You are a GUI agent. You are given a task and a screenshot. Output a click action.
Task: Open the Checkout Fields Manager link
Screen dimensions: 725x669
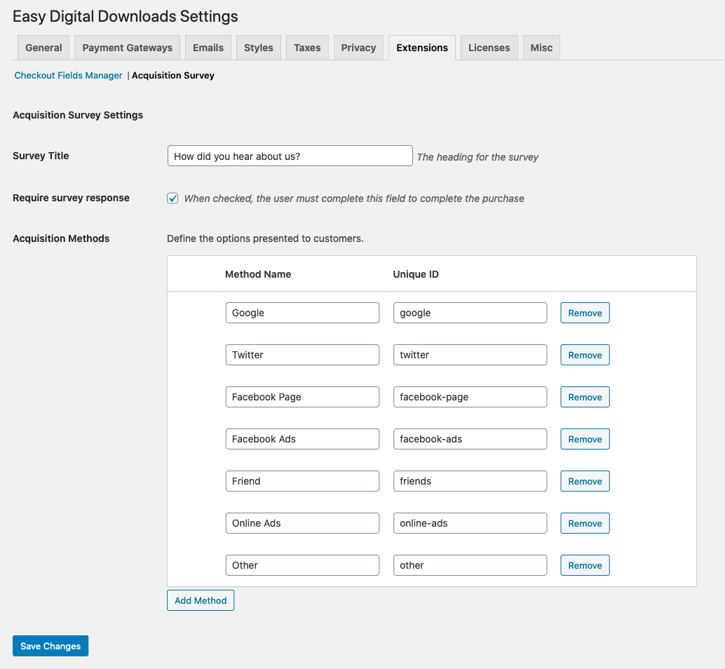[69, 76]
